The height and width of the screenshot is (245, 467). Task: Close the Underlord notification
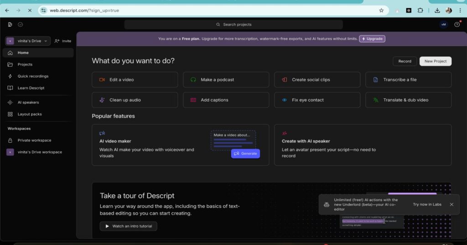click(x=451, y=204)
